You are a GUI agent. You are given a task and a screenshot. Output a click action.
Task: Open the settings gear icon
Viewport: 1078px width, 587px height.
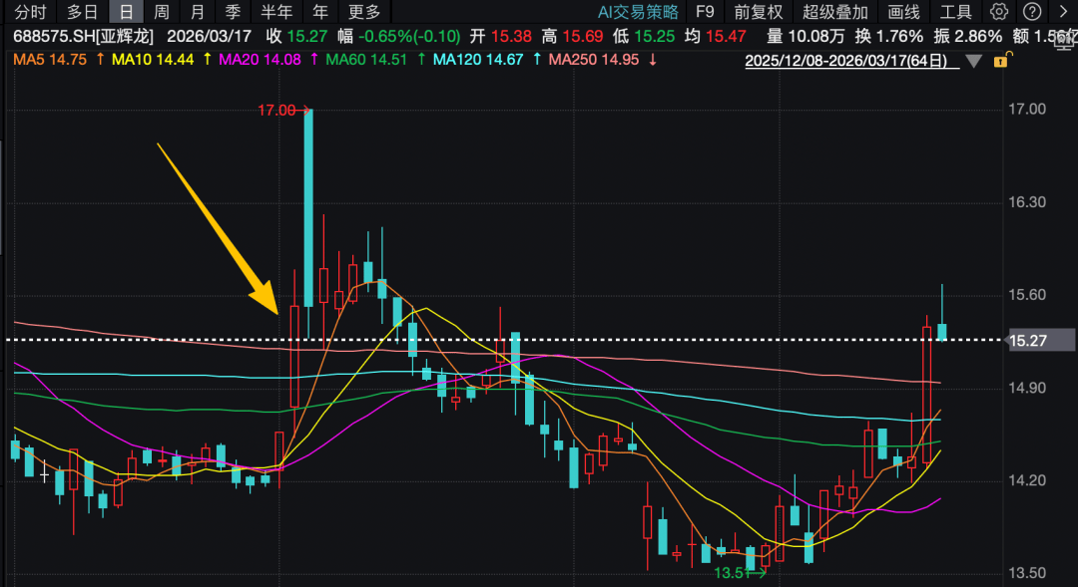point(999,12)
